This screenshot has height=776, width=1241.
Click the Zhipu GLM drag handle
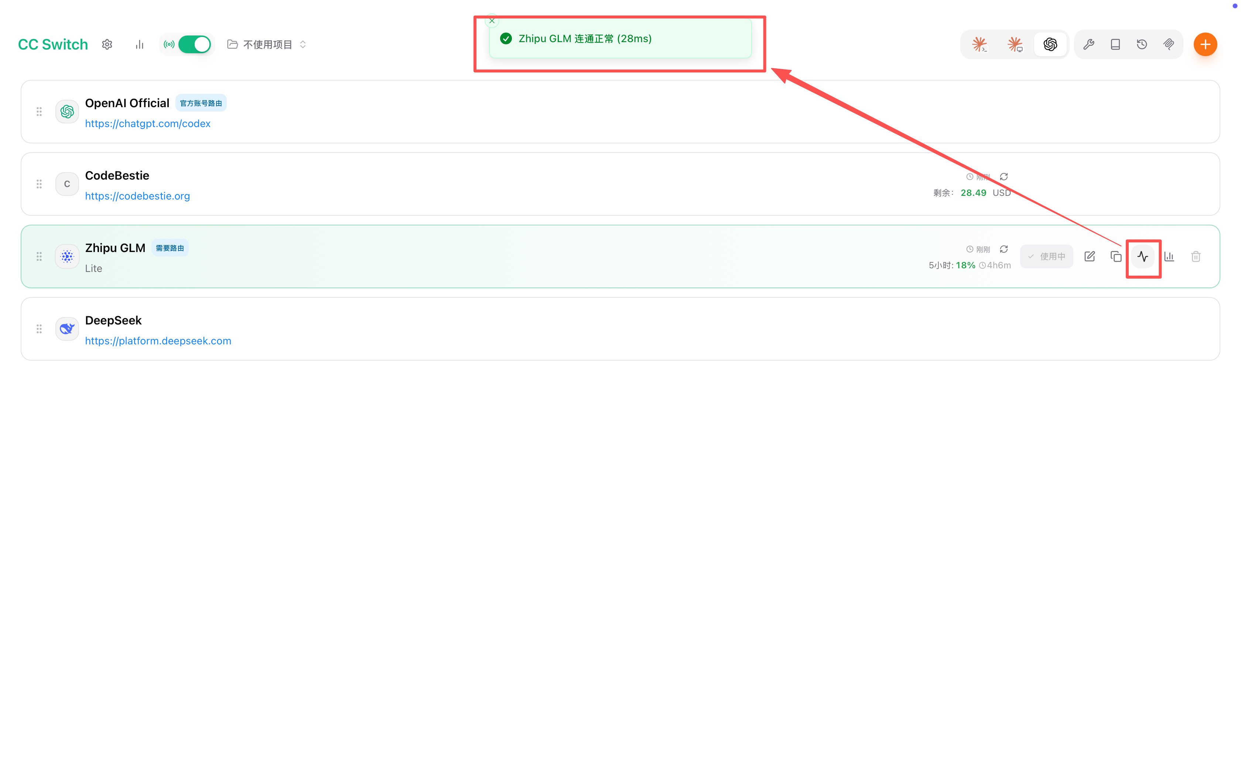pyautogui.click(x=39, y=256)
